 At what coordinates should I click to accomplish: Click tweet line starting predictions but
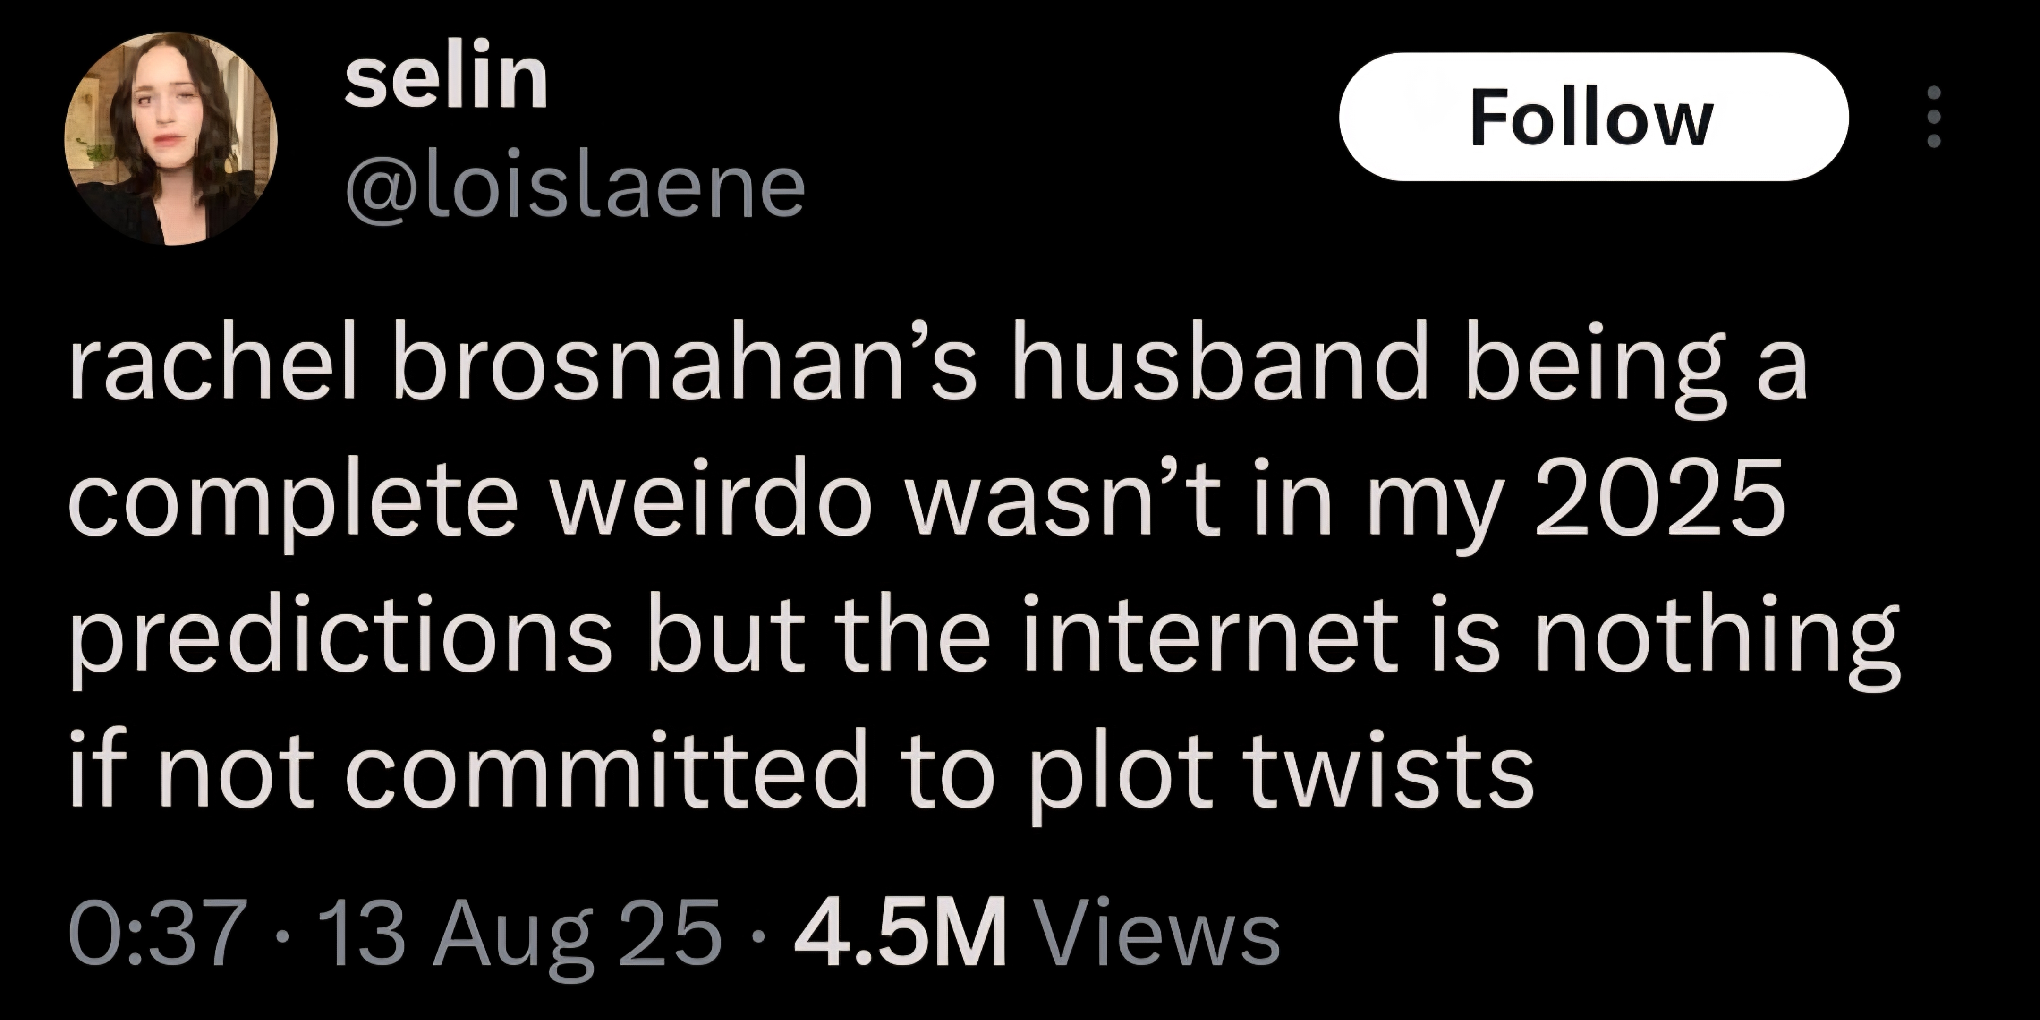[x=985, y=638]
